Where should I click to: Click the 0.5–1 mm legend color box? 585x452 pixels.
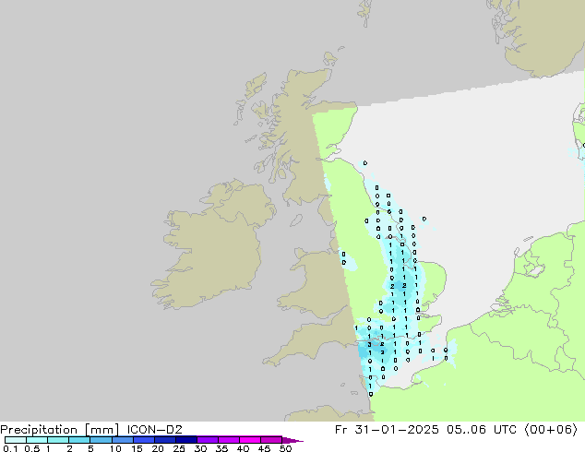37,440
